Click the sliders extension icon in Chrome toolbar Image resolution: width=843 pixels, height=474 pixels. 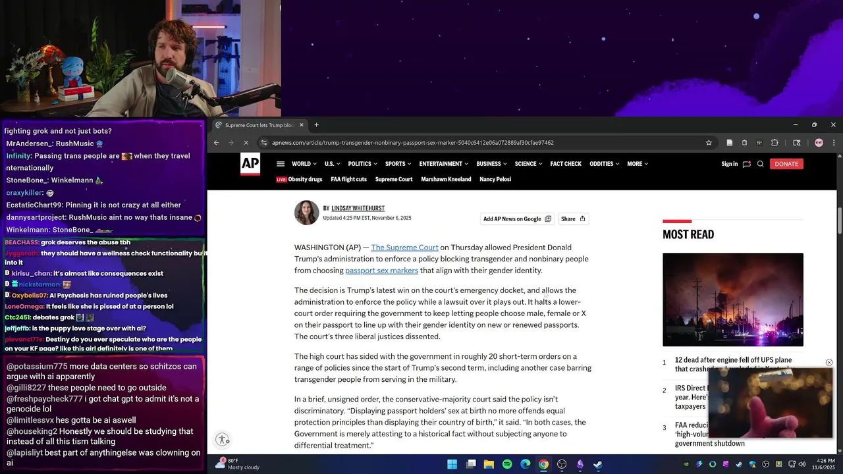pos(759,143)
